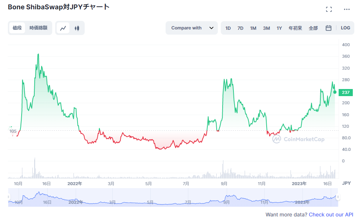Click the Bone ShibaSwap対JPYチャート title
The height and width of the screenshot is (222, 361).
pos(59,7)
